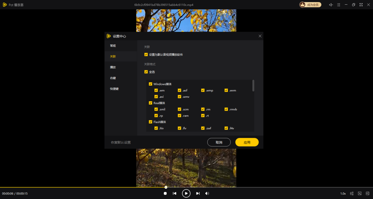Open the 1.0x playback speed menu

point(343,193)
